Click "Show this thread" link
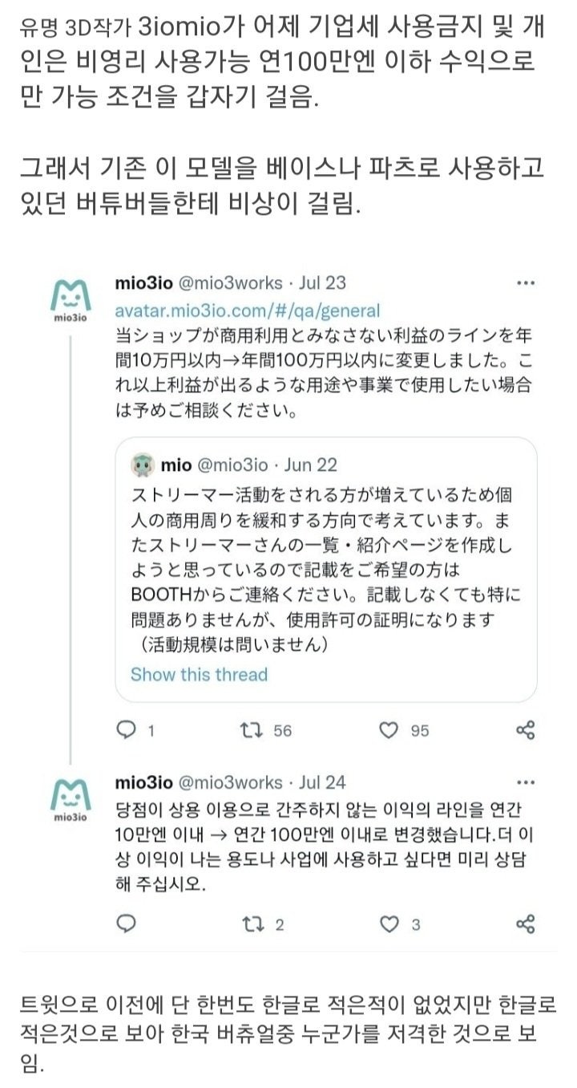Viewport: 577px width, 1088px height. 199,674
